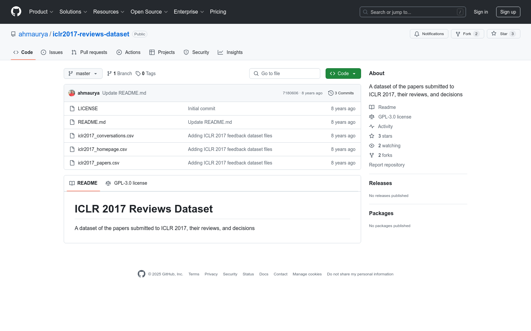Click the branch icon next to 1 Branch

(x=110, y=73)
